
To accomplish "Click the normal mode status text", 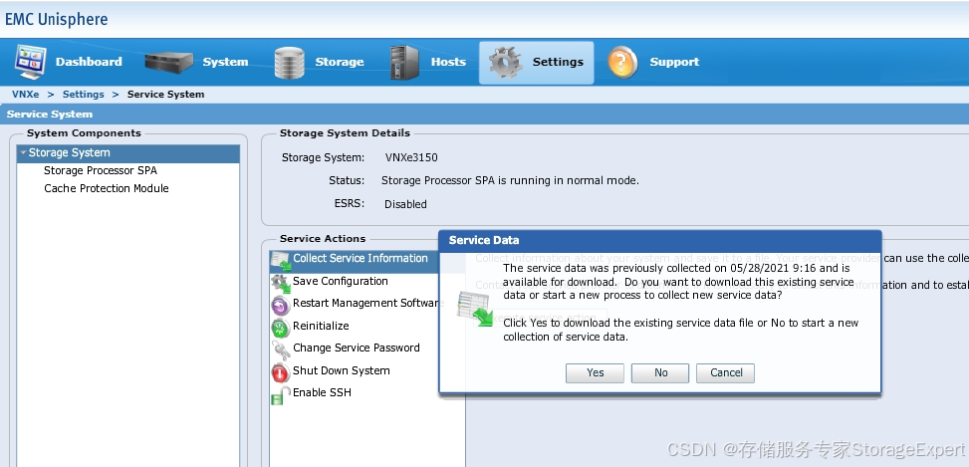I will point(511,181).
